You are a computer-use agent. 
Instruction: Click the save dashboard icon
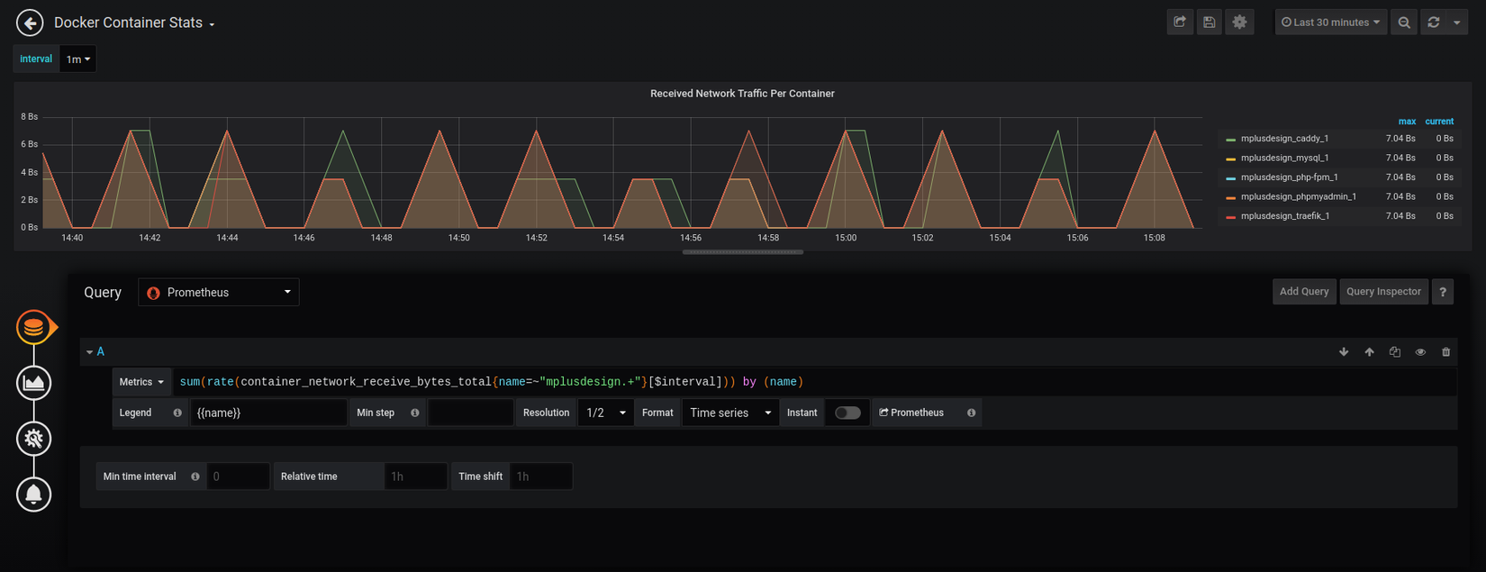pos(1210,23)
